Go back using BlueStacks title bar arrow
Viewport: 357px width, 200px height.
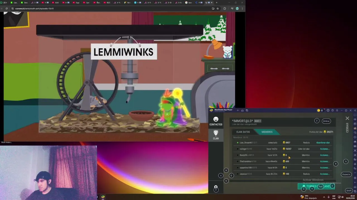[238, 110]
